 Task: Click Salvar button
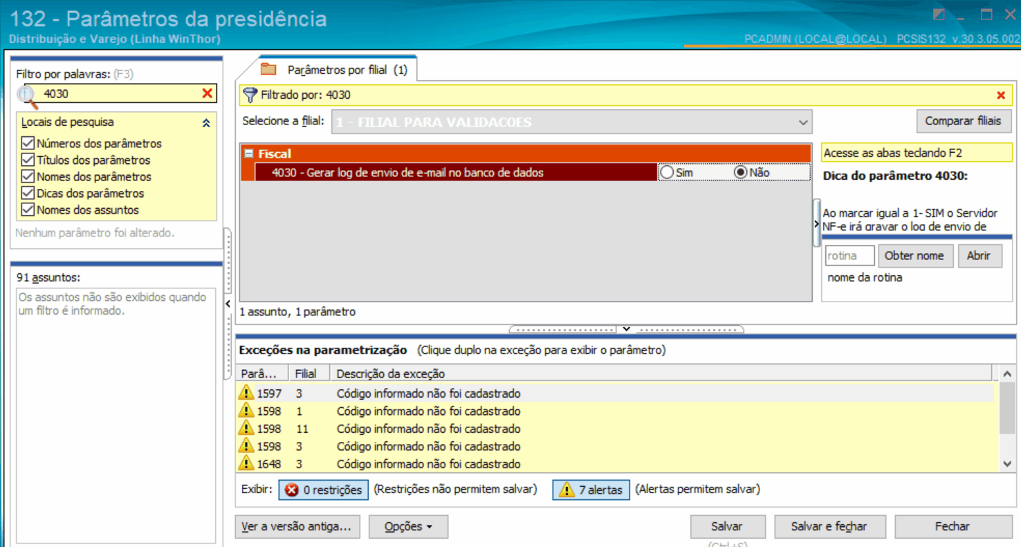pyautogui.click(x=727, y=527)
